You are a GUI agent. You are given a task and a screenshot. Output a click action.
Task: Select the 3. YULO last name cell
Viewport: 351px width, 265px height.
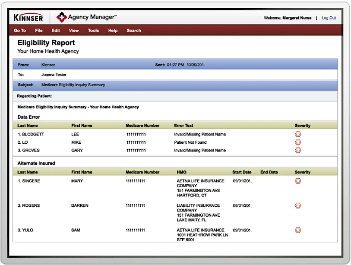25,230
